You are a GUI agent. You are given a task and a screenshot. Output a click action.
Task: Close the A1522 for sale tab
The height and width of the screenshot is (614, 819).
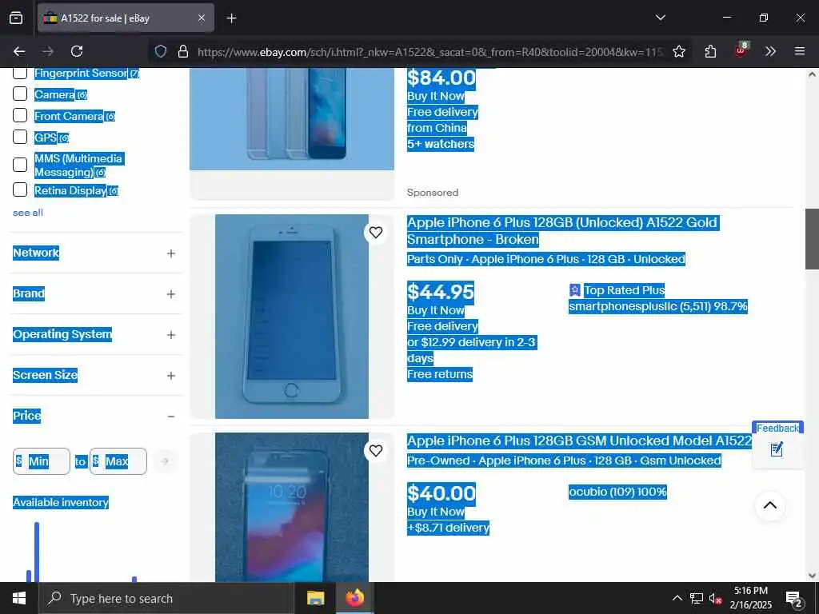click(x=202, y=18)
